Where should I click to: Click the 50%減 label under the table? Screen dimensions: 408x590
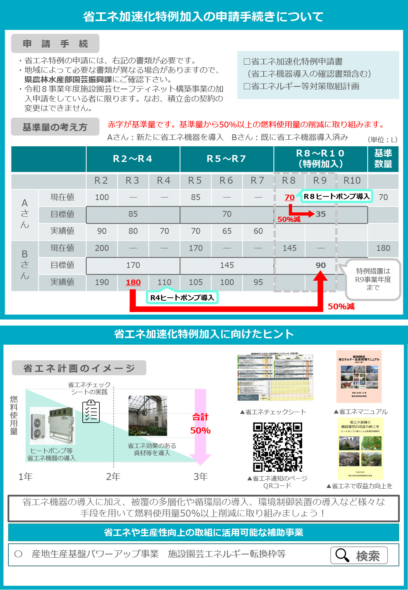(341, 306)
